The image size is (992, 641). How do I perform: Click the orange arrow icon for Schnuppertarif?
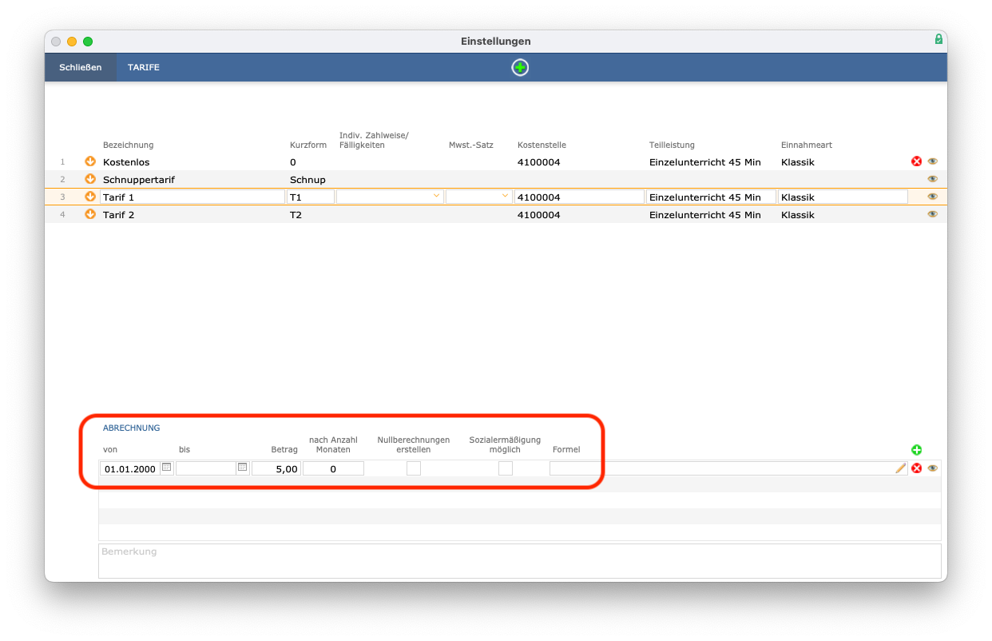point(90,179)
